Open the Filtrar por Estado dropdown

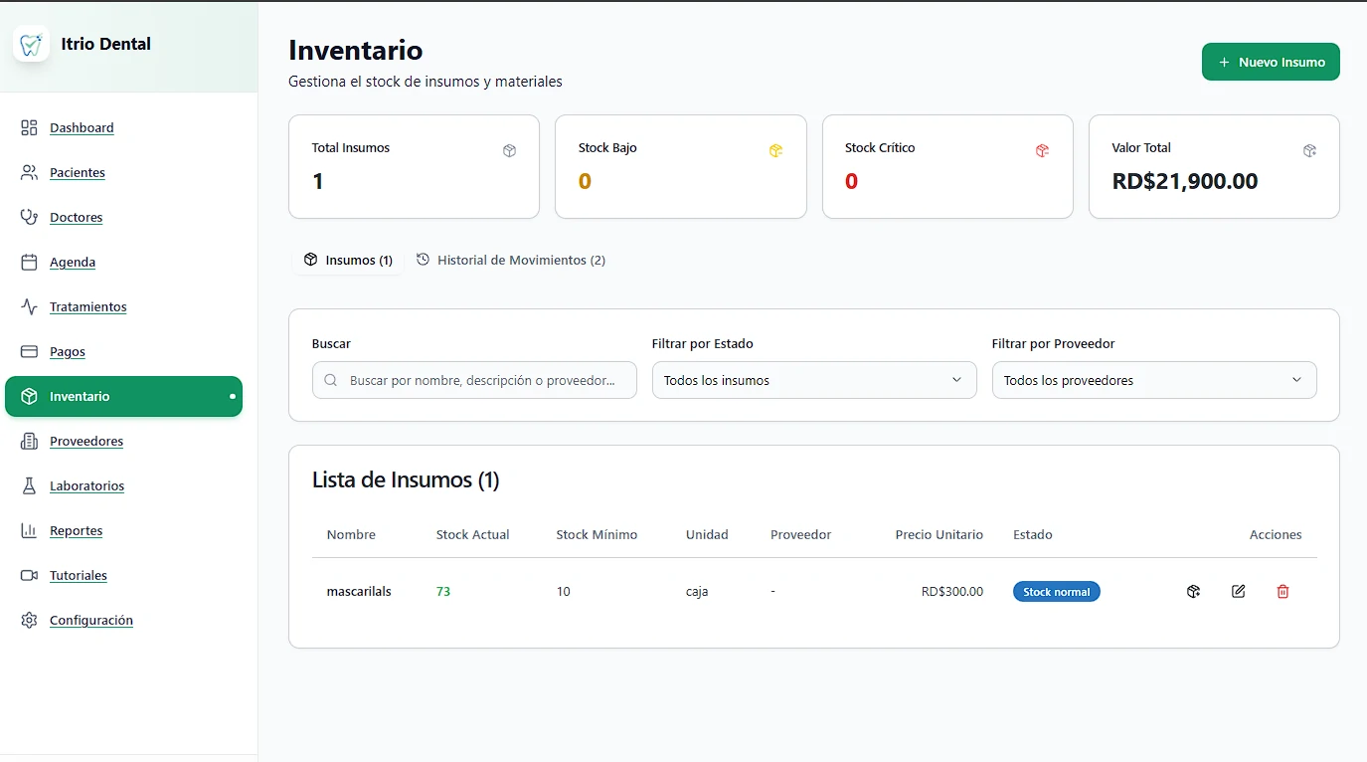click(813, 380)
